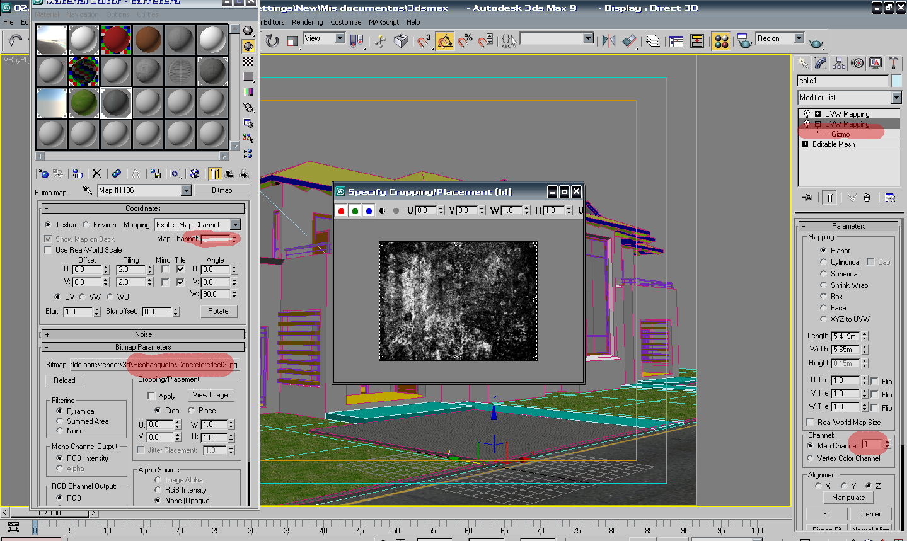Click the Mirror tool icon
The image size is (907, 541).
pyautogui.click(x=608, y=41)
